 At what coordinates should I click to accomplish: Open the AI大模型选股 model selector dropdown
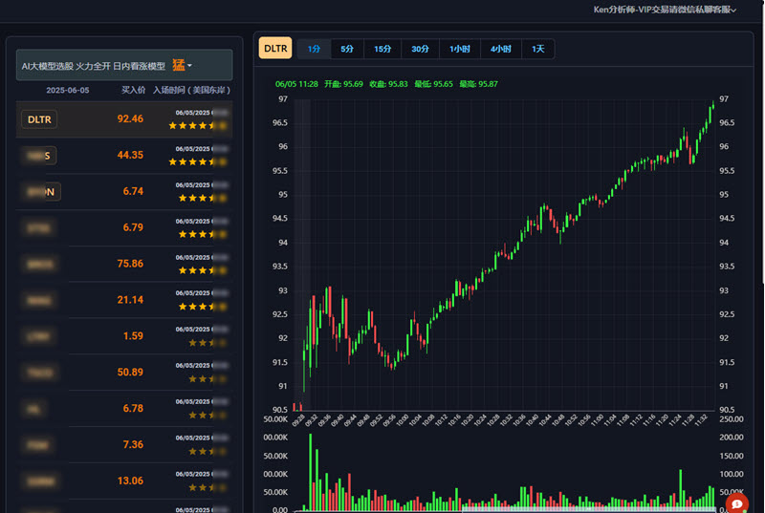(124, 65)
